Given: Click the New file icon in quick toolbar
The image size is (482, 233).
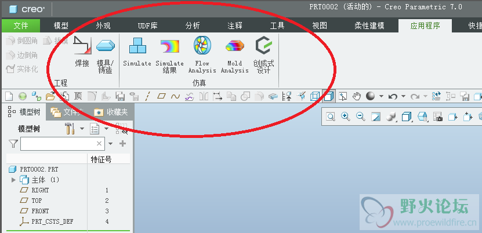Looking at the screenshot, I should point(9,96).
